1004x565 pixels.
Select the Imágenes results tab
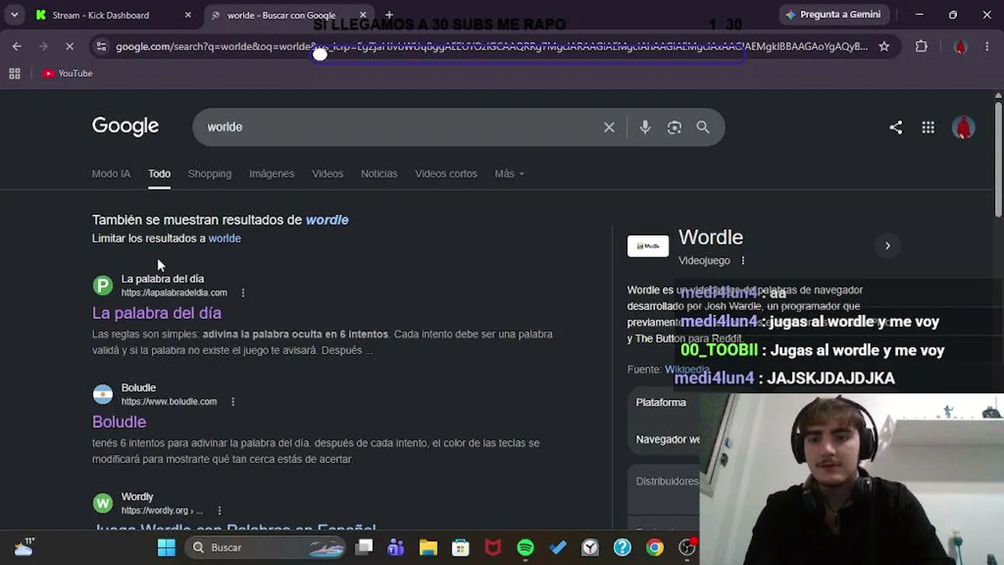tap(271, 173)
